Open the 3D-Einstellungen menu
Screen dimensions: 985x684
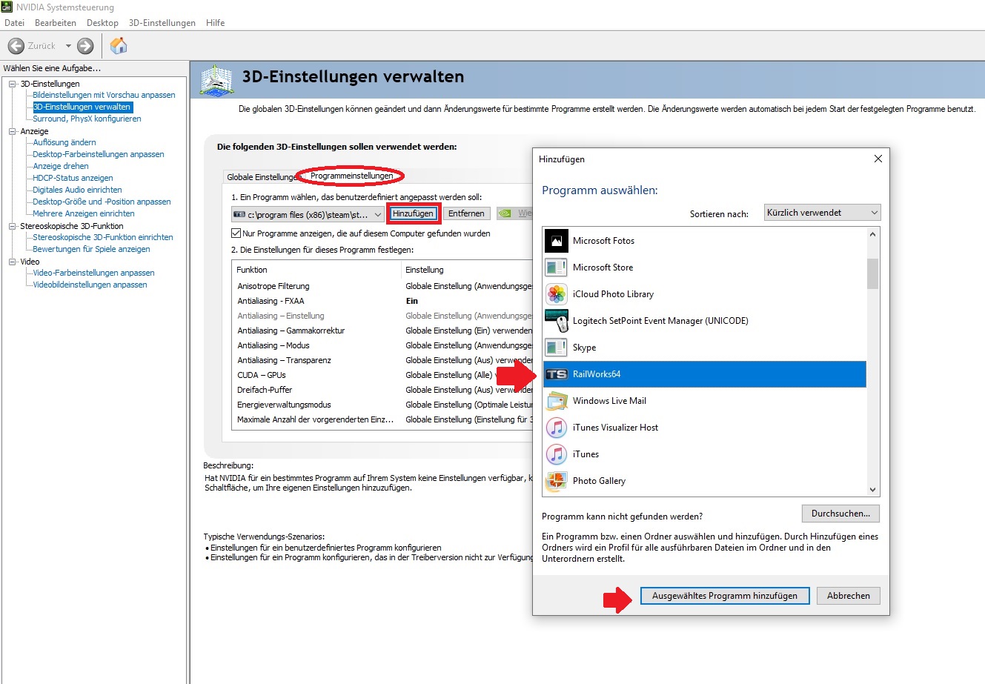tap(162, 23)
